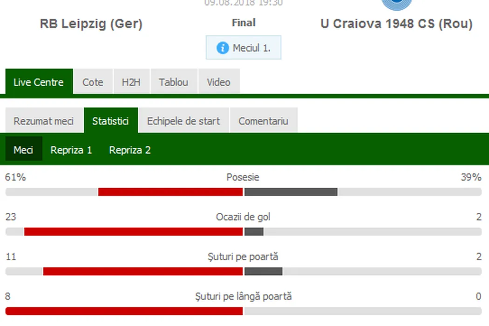This screenshot has width=489, height=326.
Task: Open the Echipele de start tab
Action: tap(183, 121)
